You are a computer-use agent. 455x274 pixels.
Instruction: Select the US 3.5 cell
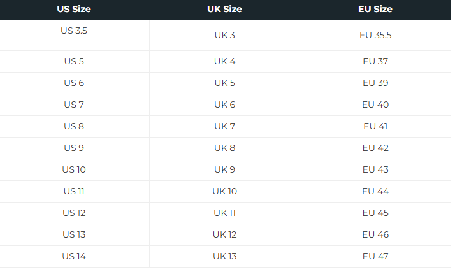[74, 31]
